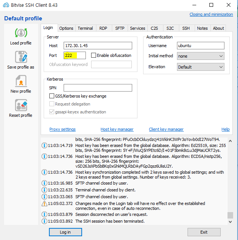Open the Notes tab
The image size is (238, 240).
202,28
